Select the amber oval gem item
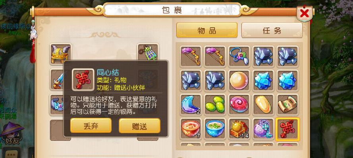This screenshot has height=158, width=353. 263,105
